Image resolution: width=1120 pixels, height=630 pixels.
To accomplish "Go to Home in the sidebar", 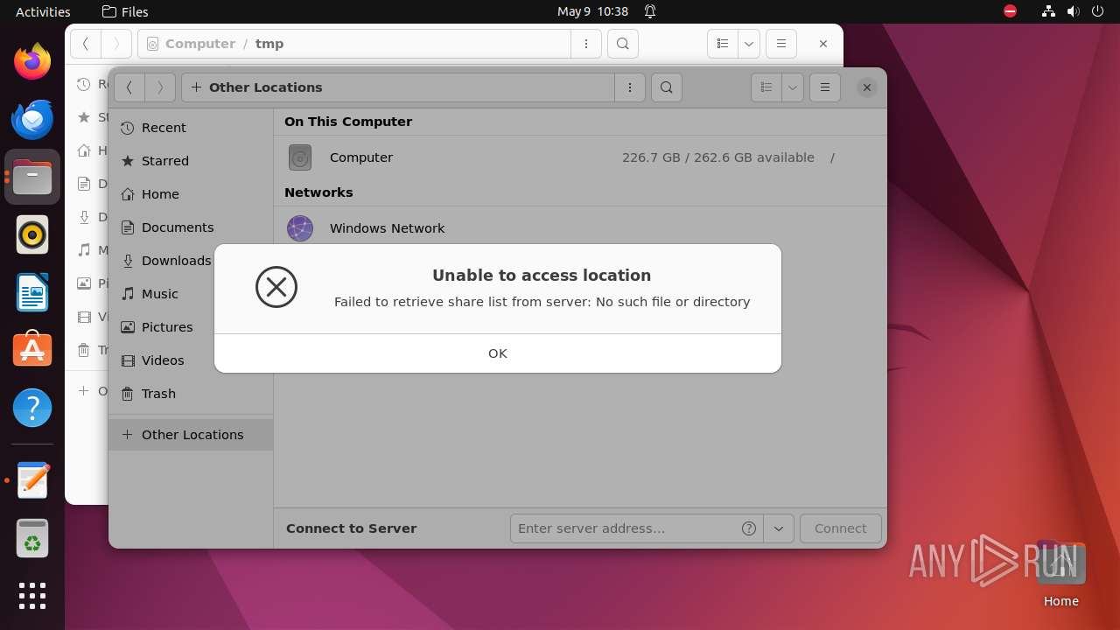I will coord(191,194).
